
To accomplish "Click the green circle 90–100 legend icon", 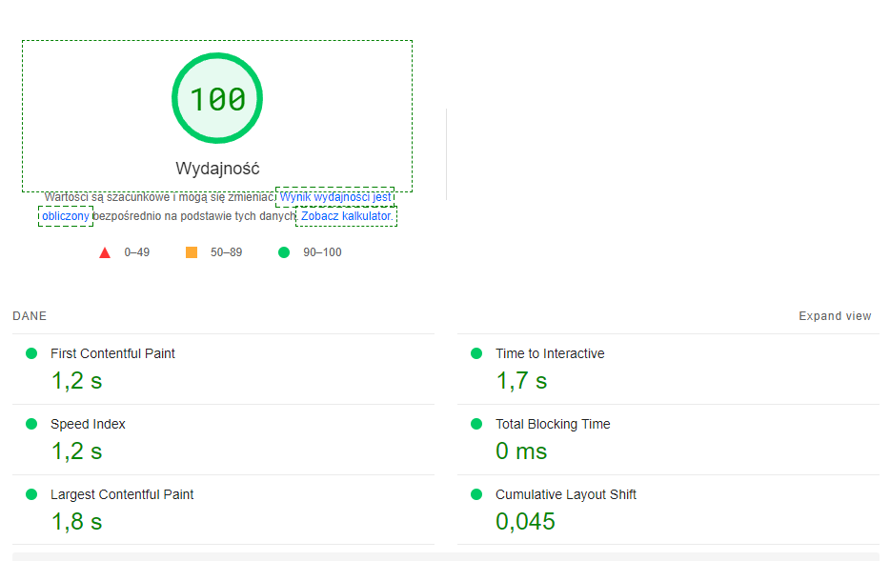I will point(283,252).
